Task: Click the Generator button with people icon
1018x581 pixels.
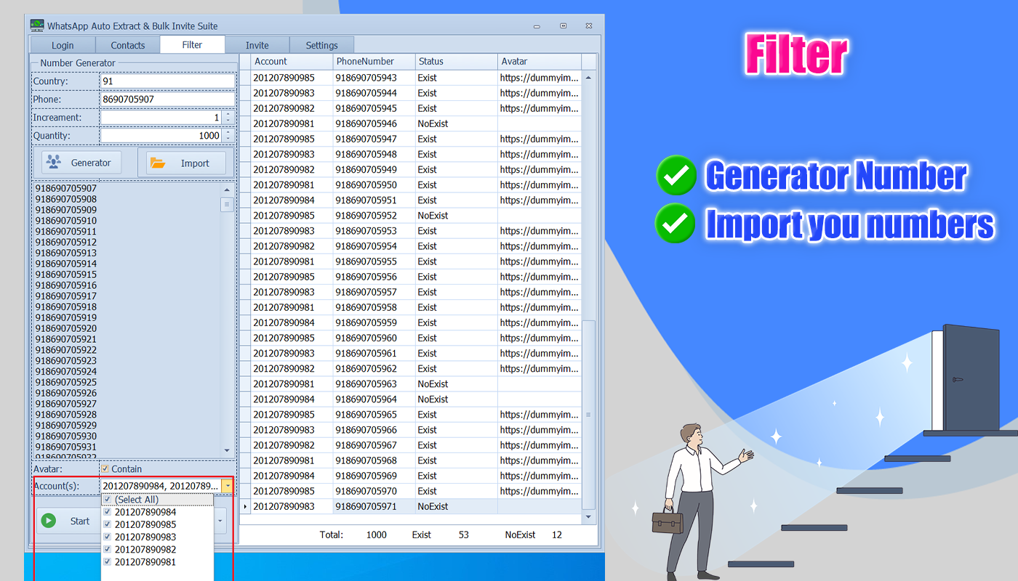Action: 81,163
